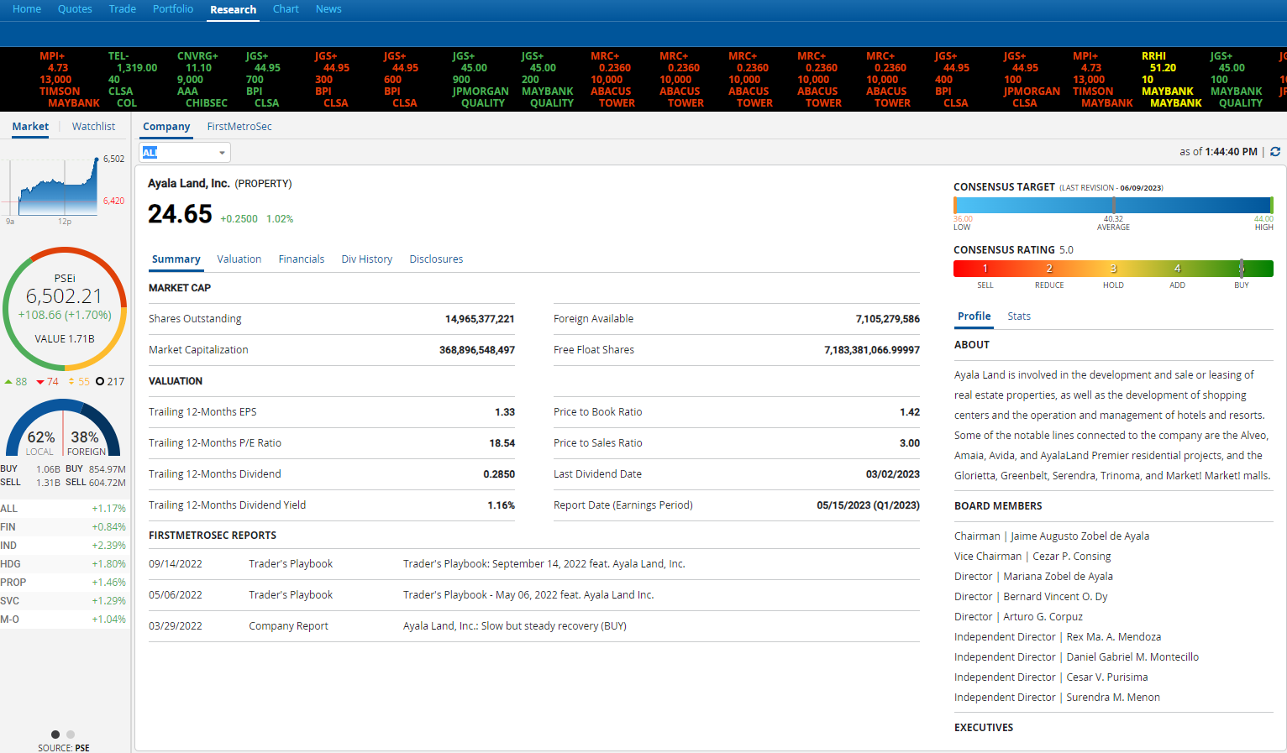Image resolution: width=1287 pixels, height=753 pixels.
Task: Select the M-O sector index row
Action: coord(64,620)
